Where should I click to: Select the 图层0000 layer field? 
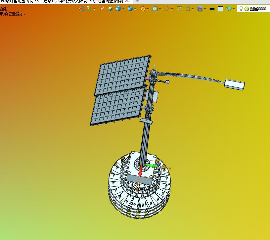point(253,9)
